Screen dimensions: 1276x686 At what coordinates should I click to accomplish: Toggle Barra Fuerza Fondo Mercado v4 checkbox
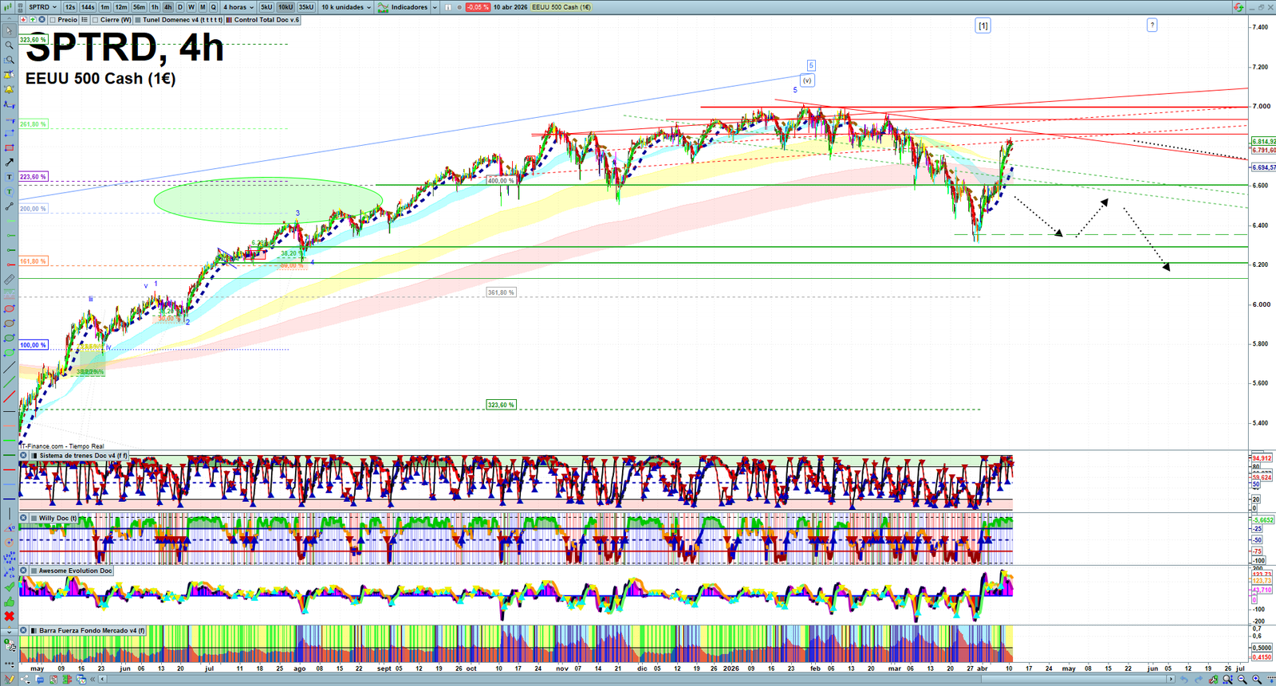33,630
